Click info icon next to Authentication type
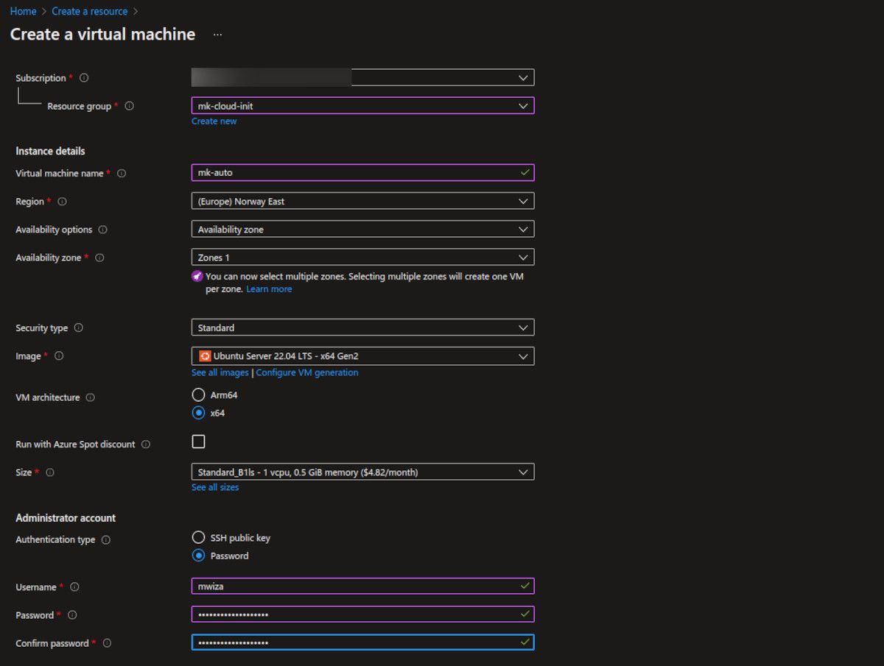 point(106,540)
